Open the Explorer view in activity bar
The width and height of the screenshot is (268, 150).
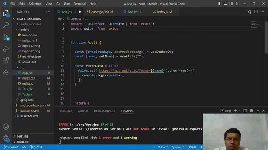(6, 13)
